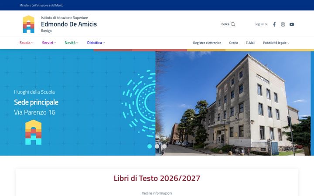Click the Cerca magnifying glass search icon
The width and height of the screenshot is (314, 196).
[233, 24]
